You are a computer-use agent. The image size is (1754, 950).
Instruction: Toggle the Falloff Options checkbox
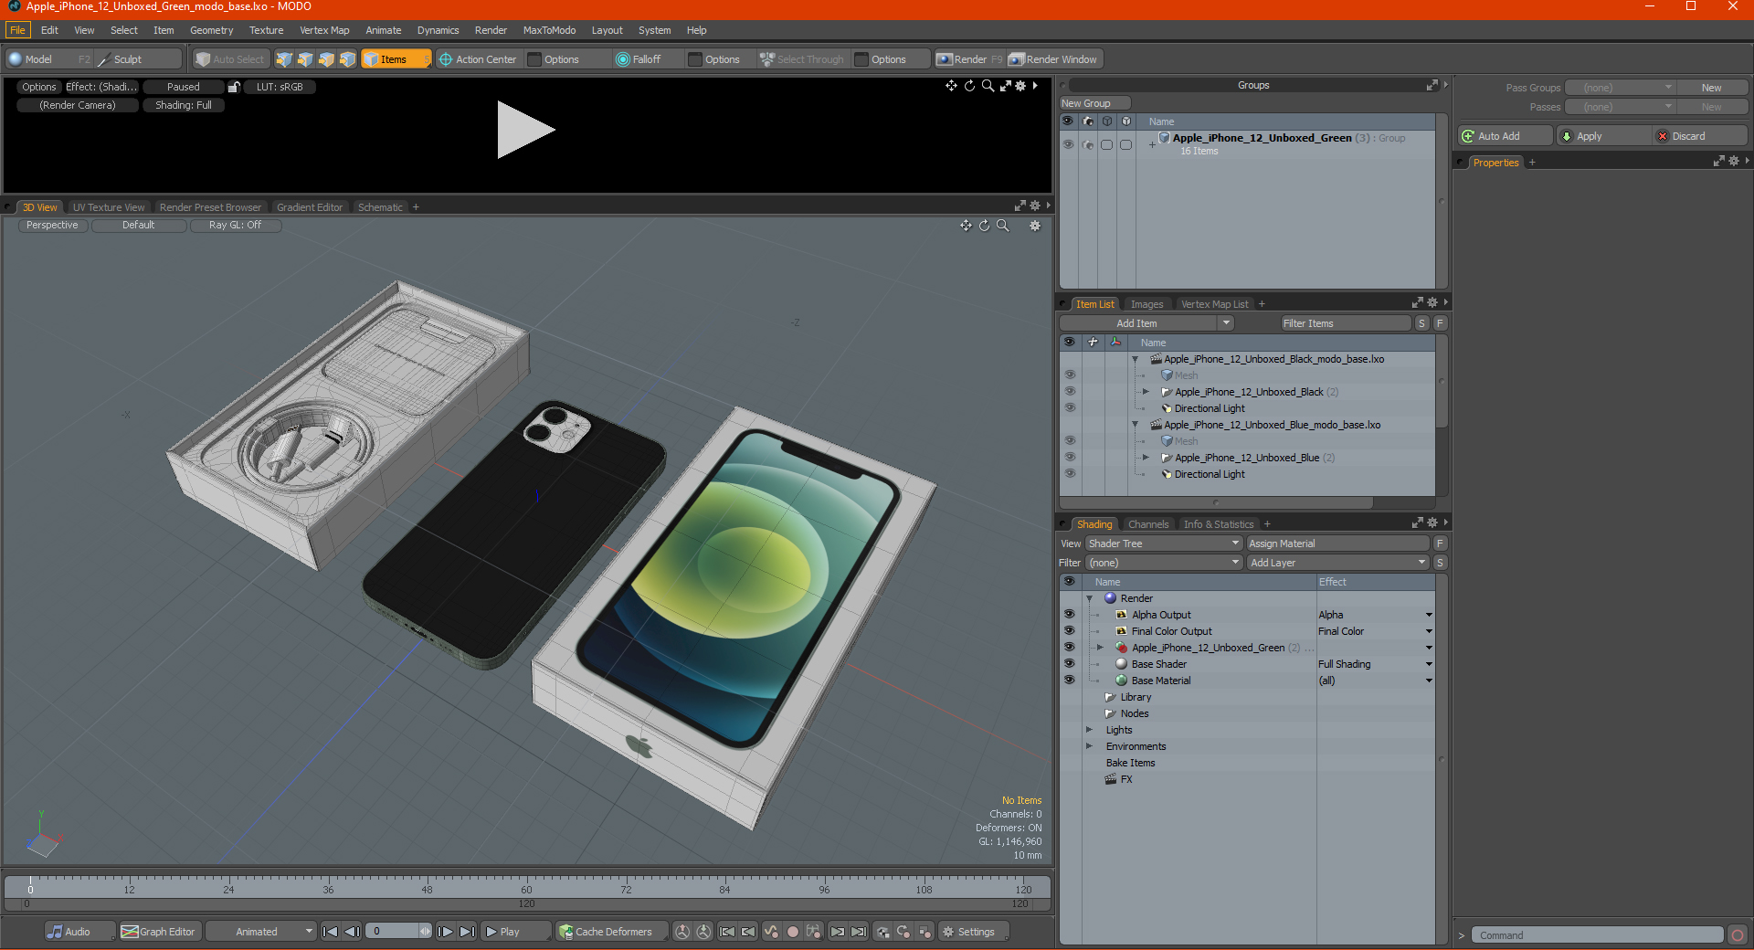[695, 59]
